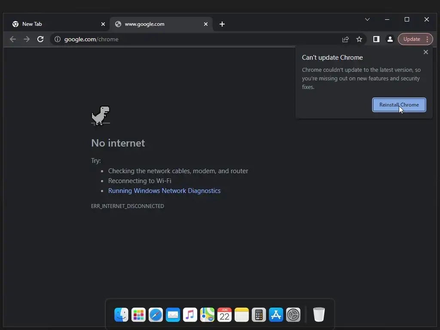Share this page icon

[x=345, y=39]
